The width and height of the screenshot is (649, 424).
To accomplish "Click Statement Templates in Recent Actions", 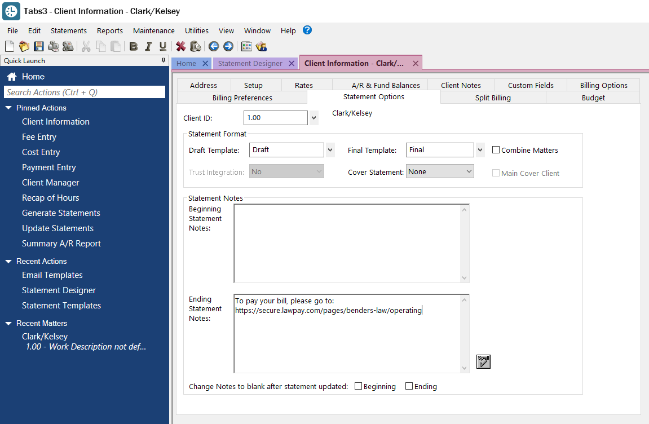I will coord(61,306).
